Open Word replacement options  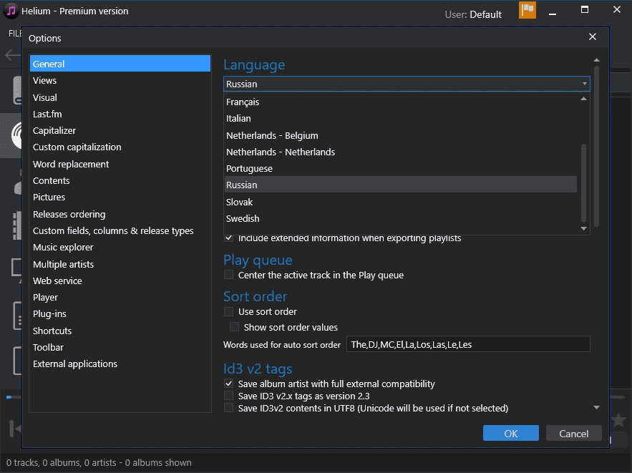tap(120, 164)
